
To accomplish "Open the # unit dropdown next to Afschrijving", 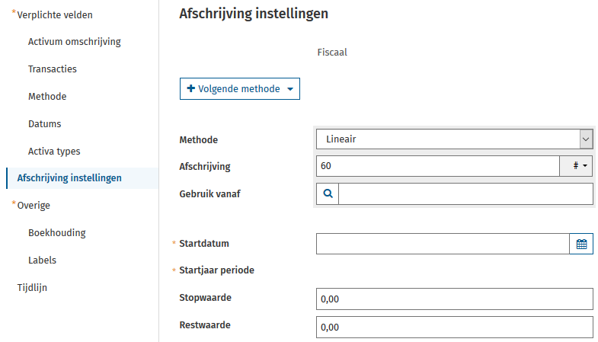I will coord(577,166).
